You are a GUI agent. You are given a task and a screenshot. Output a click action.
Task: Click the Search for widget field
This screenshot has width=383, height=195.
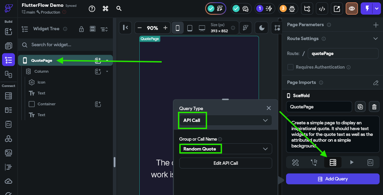65,45
